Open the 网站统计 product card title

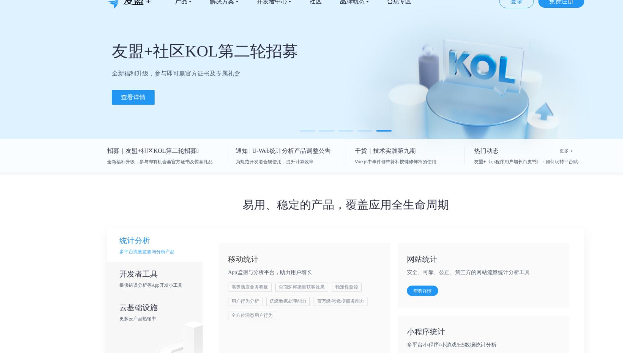point(422,259)
